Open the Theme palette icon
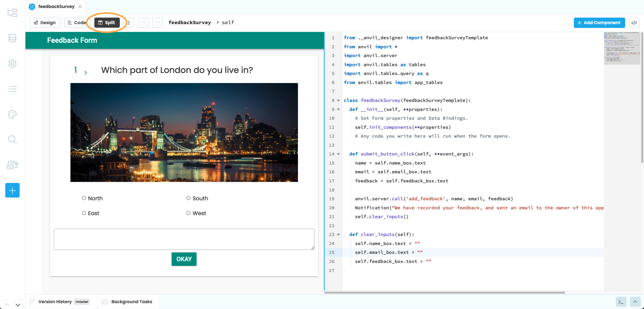Image resolution: width=644 pixels, height=309 pixels. coord(12,114)
